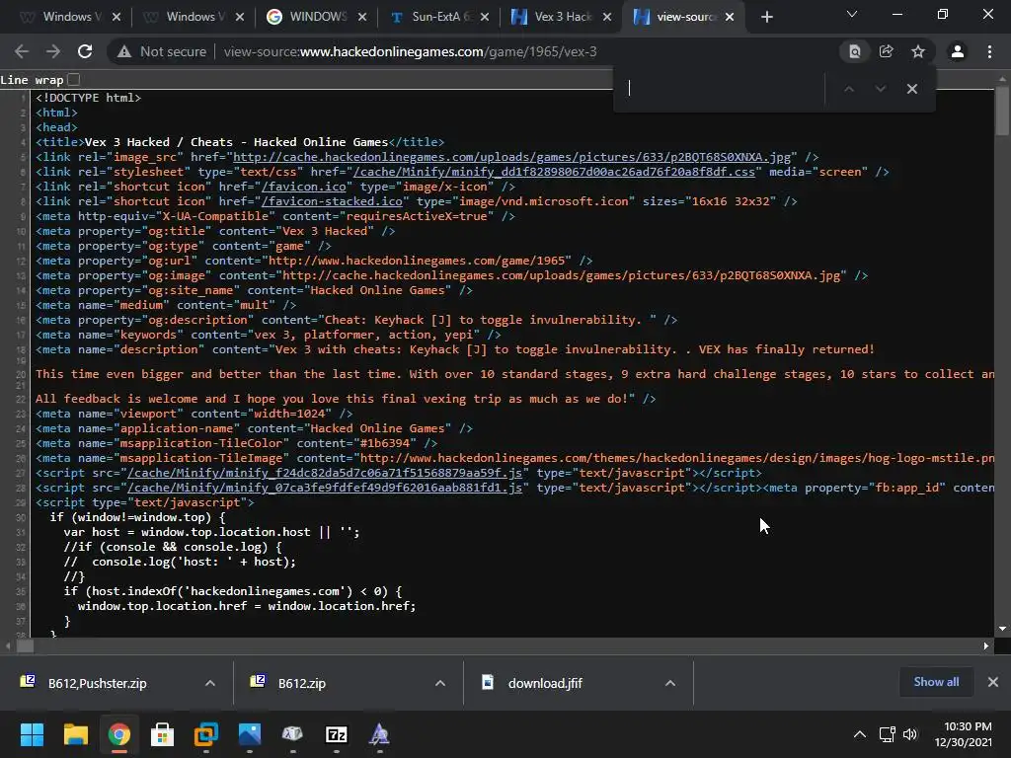Click the horizontal scrollbar thumb
Screen dimensions: 1011x758
point(25,645)
